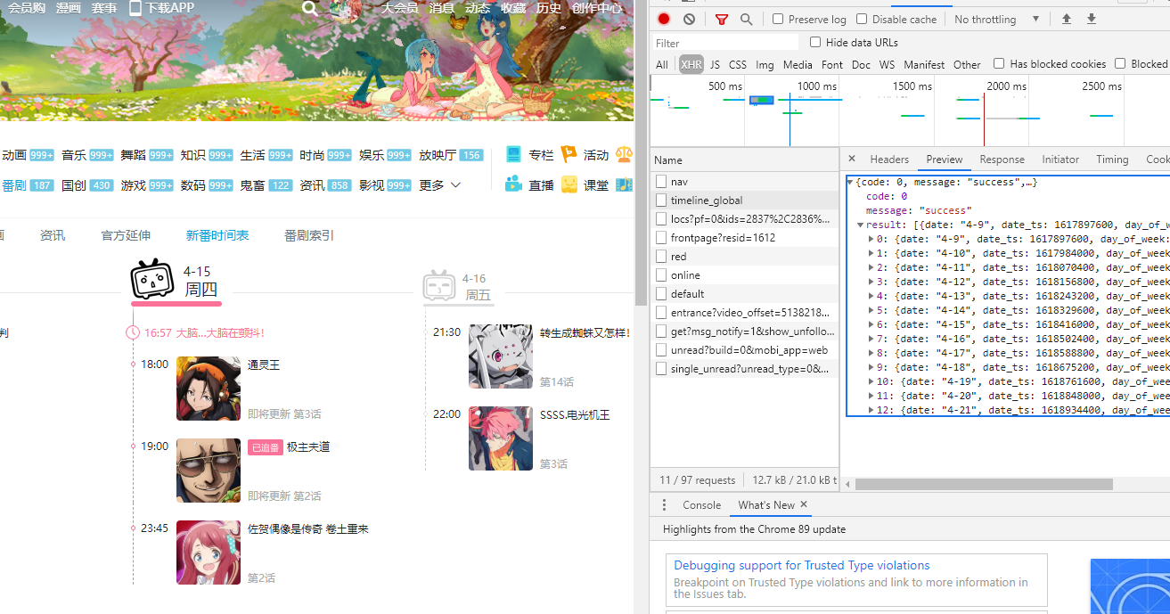Expand result item 0 with date 4-9

pos(871,239)
